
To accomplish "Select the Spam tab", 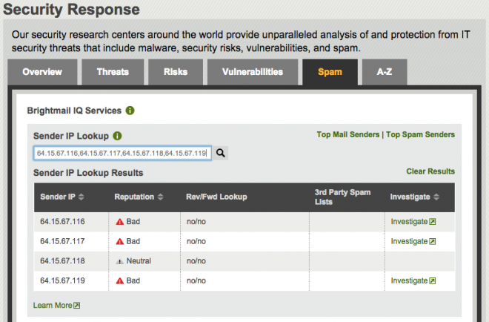I will 330,72.
